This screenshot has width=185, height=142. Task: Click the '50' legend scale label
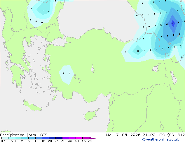[x=90, y=141]
